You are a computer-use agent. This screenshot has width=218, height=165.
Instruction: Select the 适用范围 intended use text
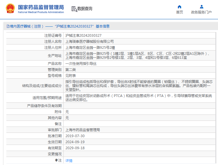click(x=139, y=98)
